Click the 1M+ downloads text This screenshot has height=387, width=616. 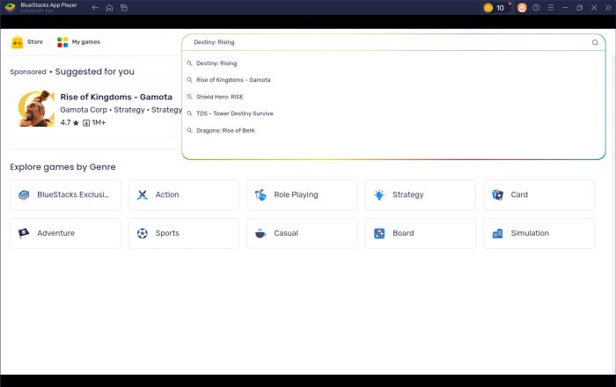point(99,122)
